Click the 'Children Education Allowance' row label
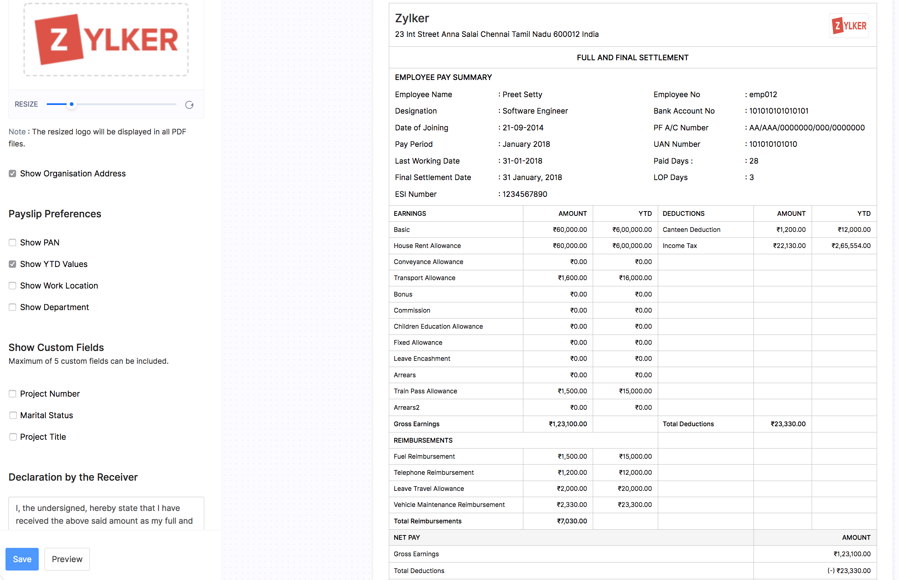The height and width of the screenshot is (580, 899). coord(438,327)
